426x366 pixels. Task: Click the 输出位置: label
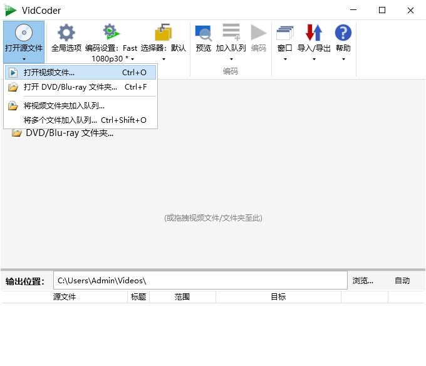[x=24, y=281]
